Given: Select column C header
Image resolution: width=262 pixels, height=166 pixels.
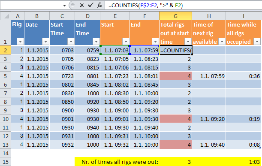Looking at the screenshot, I should (x=62, y=16).
